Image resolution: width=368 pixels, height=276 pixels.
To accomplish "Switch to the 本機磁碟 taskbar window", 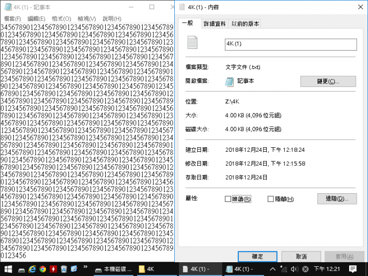I will [x=114, y=269].
